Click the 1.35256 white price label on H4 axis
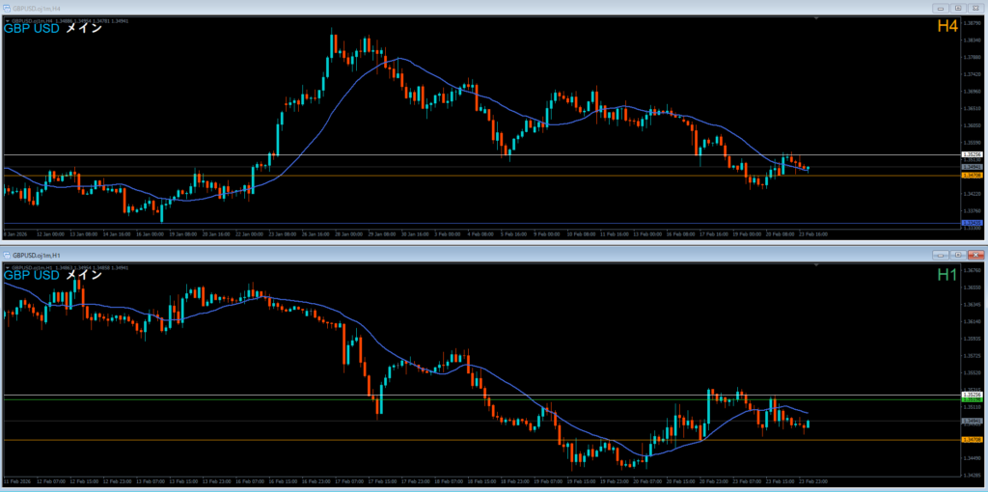The width and height of the screenshot is (988, 492). click(x=973, y=154)
